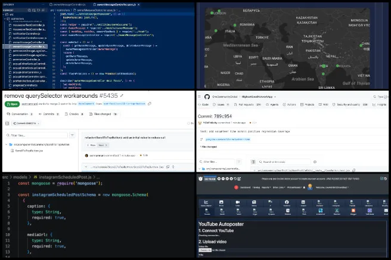This screenshot has height=260, width=391.
Task: Click the new file icon in the VS Code explorer
Action: coord(29,10)
